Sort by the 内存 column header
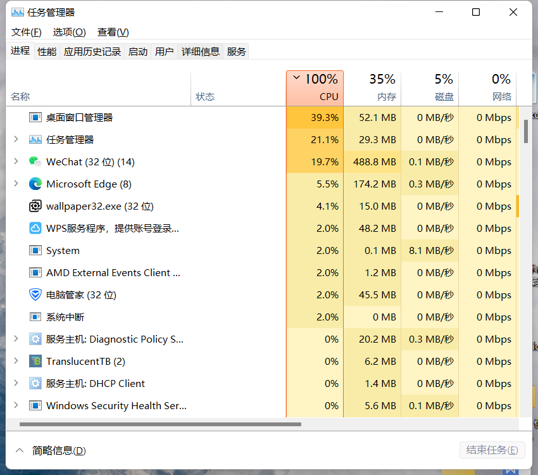Viewport: 538px width, 475px height. click(373, 88)
